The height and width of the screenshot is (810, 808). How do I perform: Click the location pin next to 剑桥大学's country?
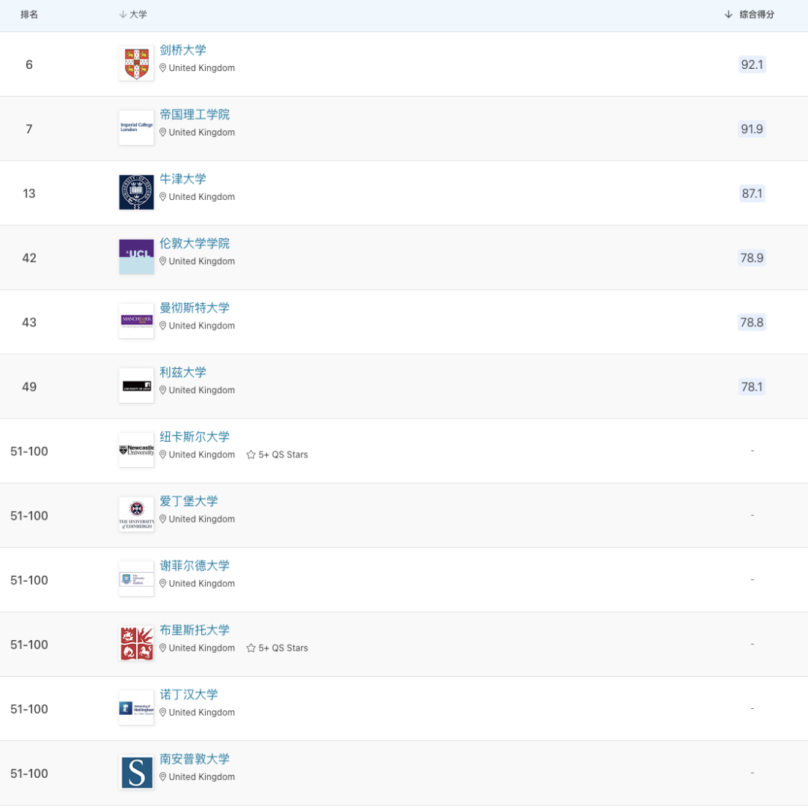pyautogui.click(x=162, y=67)
